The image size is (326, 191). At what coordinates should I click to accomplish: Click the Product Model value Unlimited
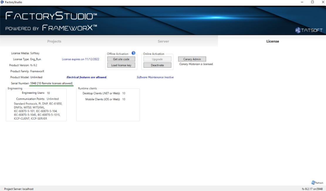tap(36, 77)
